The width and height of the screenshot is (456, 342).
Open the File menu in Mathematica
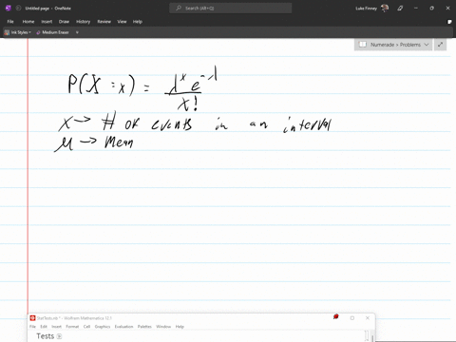(x=32, y=327)
